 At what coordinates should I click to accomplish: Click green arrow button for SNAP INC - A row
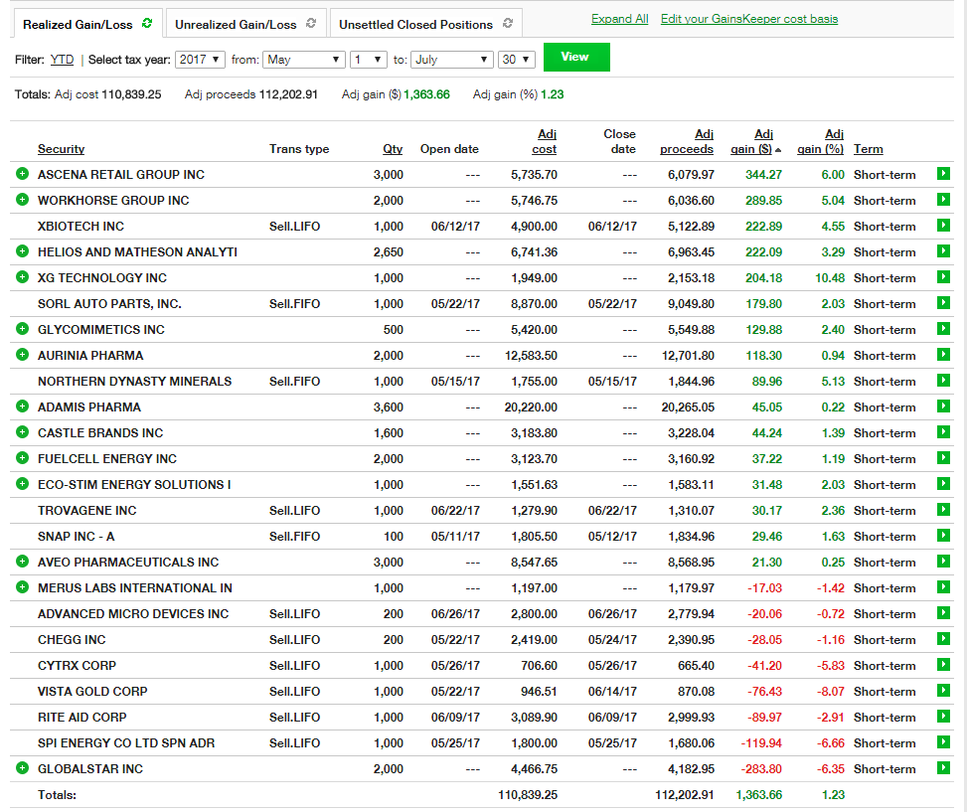click(943, 536)
